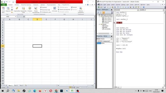Screen dimensions: 166x93
Task: Click zoom in plus button in Excel
Action: (93, 87)
